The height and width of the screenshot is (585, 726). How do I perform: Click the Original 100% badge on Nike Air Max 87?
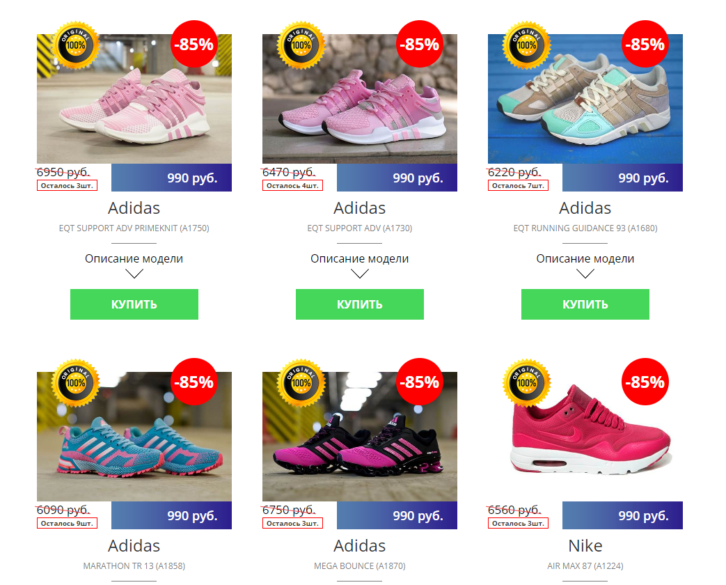pos(526,383)
